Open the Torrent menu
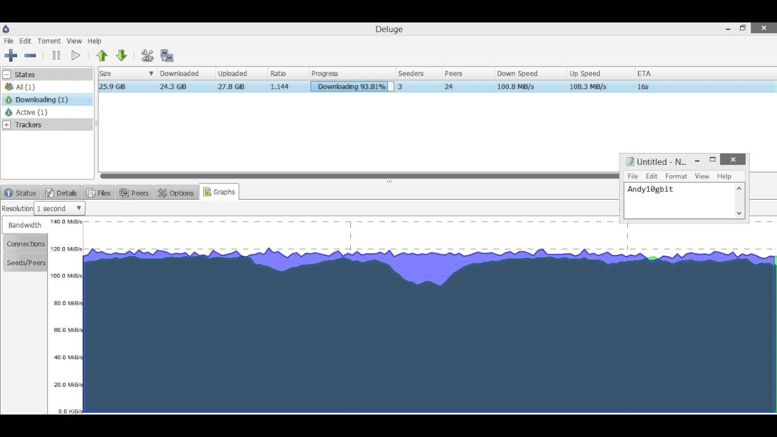 pos(49,41)
